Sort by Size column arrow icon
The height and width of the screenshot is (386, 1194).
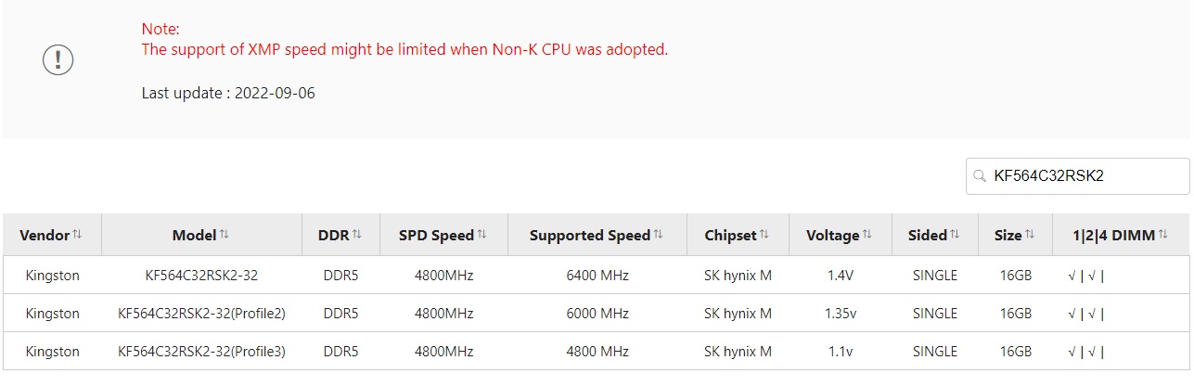pyautogui.click(x=1030, y=235)
